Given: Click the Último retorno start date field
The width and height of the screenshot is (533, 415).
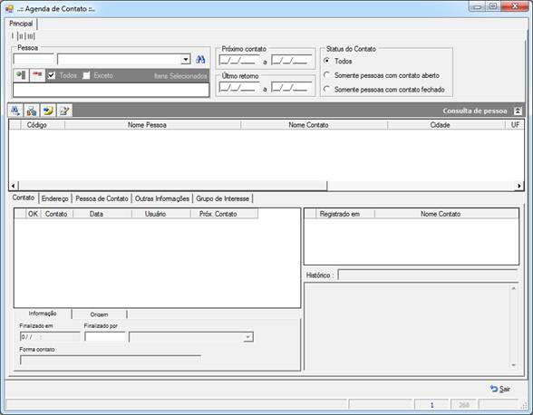Looking at the screenshot, I should click(239, 88).
